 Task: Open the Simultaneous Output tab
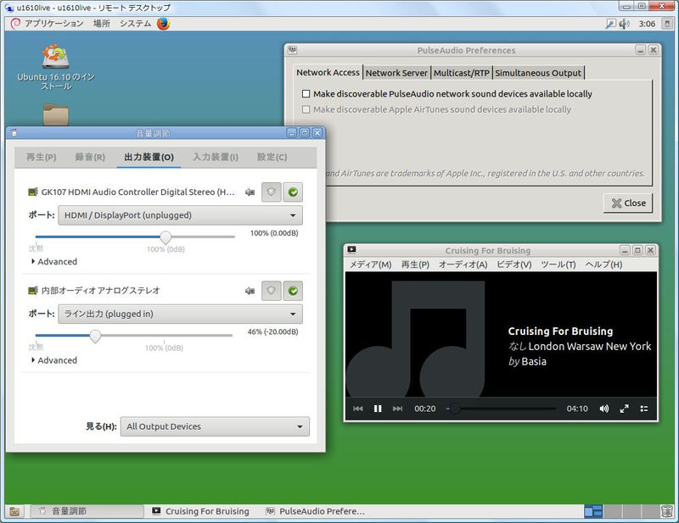click(538, 73)
